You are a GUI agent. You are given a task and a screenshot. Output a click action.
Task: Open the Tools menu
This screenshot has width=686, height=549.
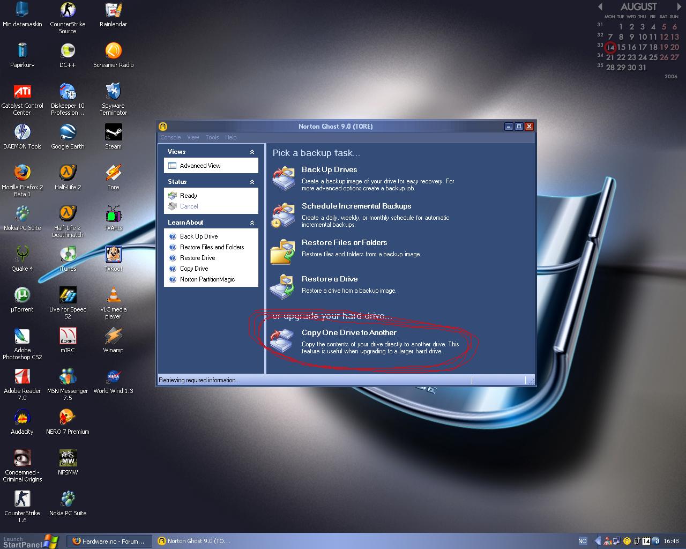[x=212, y=137]
